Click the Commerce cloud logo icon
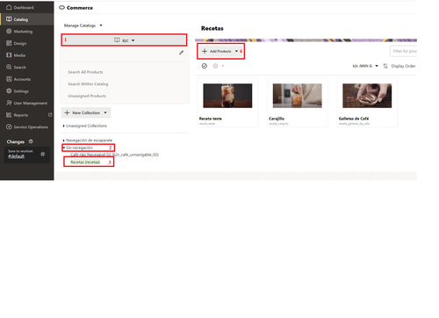The width and height of the screenshot is (439, 318). (61, 8)
